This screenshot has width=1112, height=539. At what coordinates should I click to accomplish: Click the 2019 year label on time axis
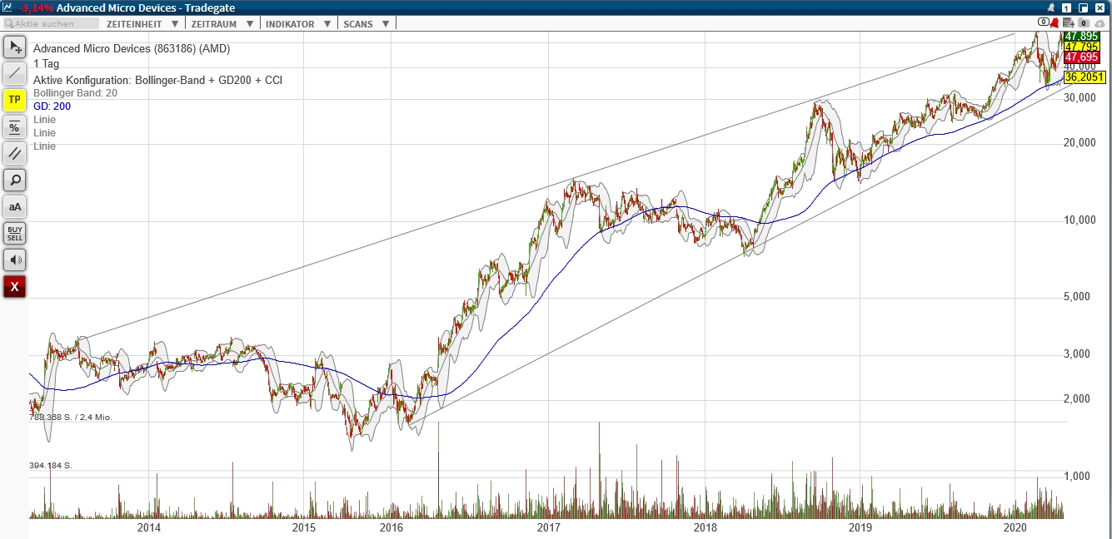(x=860, y=527)
